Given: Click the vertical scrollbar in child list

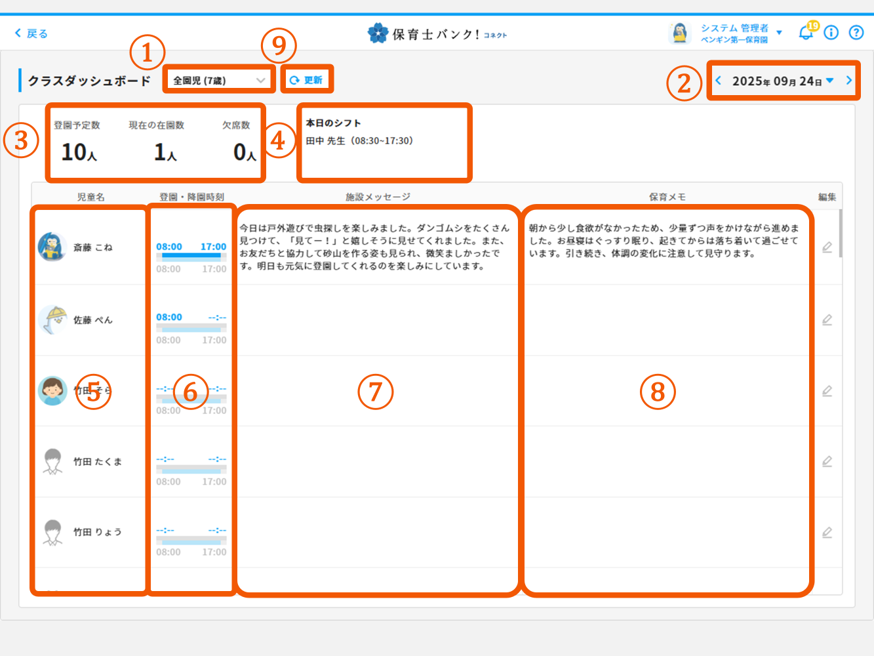Looking at the screenshot, I should point(840,234).
